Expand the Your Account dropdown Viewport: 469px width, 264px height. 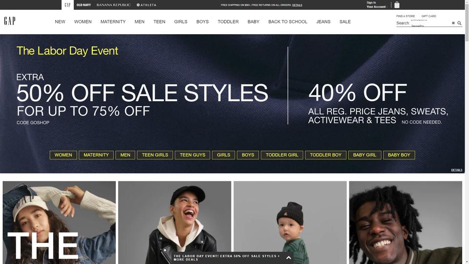pyautogui.click(x=377, y=6)
